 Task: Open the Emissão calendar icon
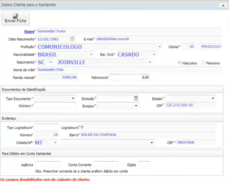136,98
